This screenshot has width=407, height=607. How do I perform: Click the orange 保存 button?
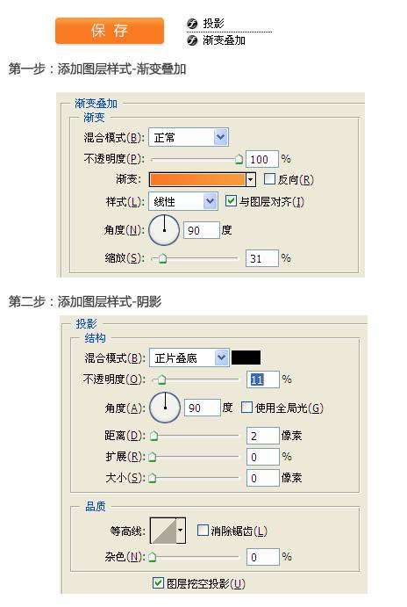110,31
